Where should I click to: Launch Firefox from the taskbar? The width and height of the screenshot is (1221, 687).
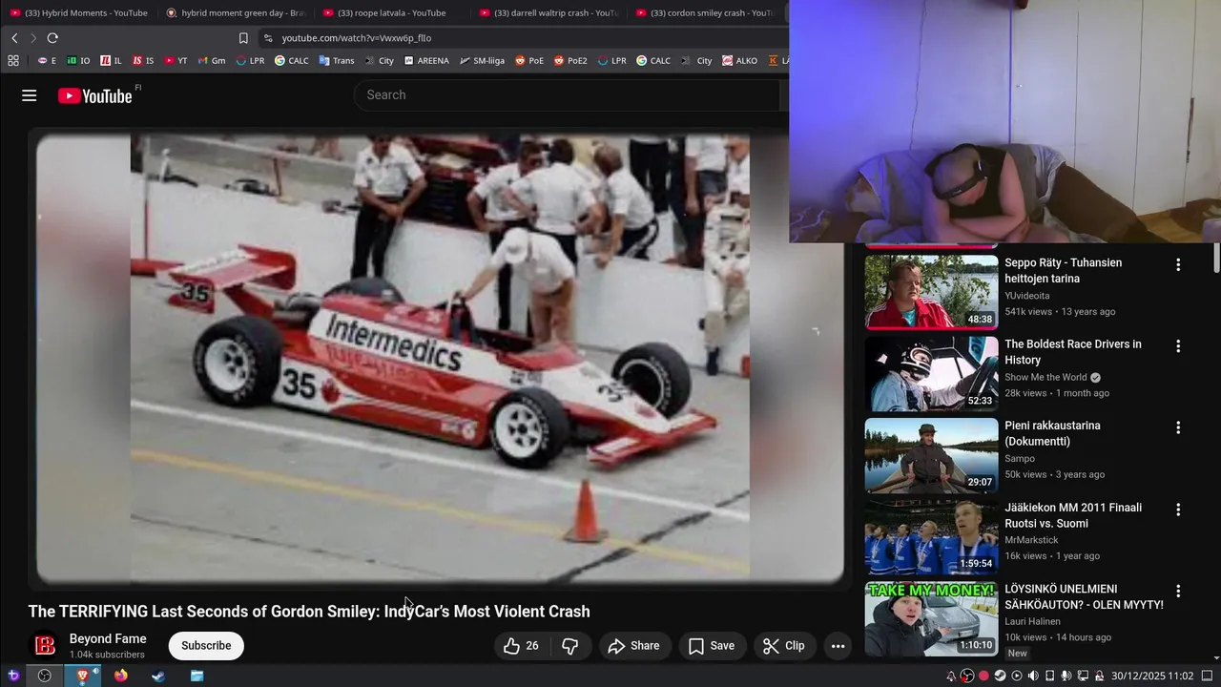coord(121,676)
